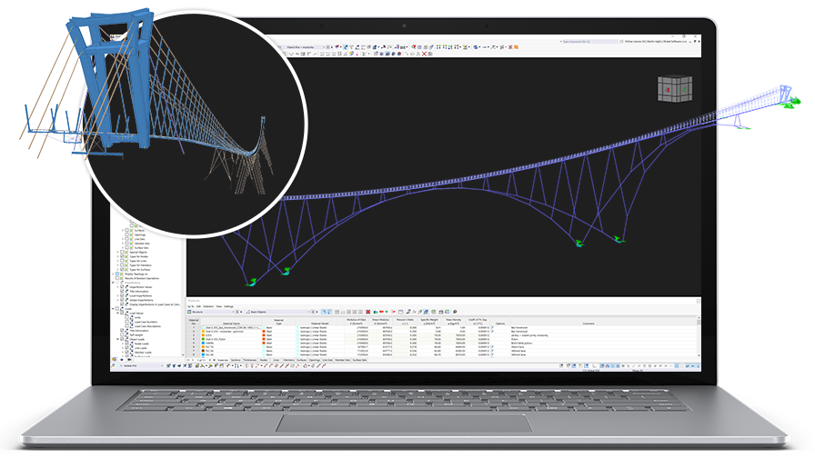
Task: Select the Display Topology on tree item
Action: [136, 274]
